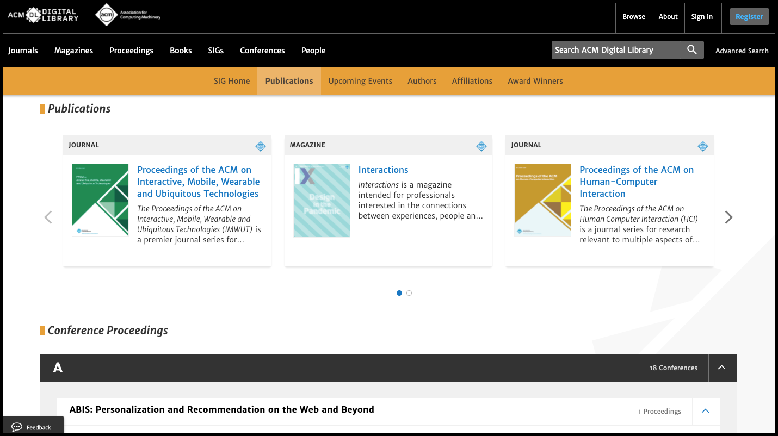
Task: Click the right arrow of the publications carousel
Action: (728, 217)
